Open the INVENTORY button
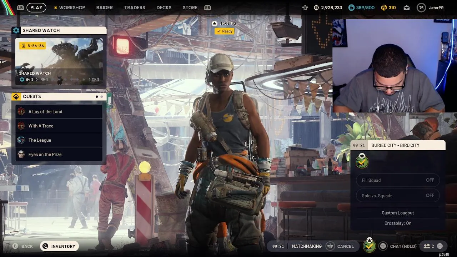The image size is (457, 257). click(59, 246)
